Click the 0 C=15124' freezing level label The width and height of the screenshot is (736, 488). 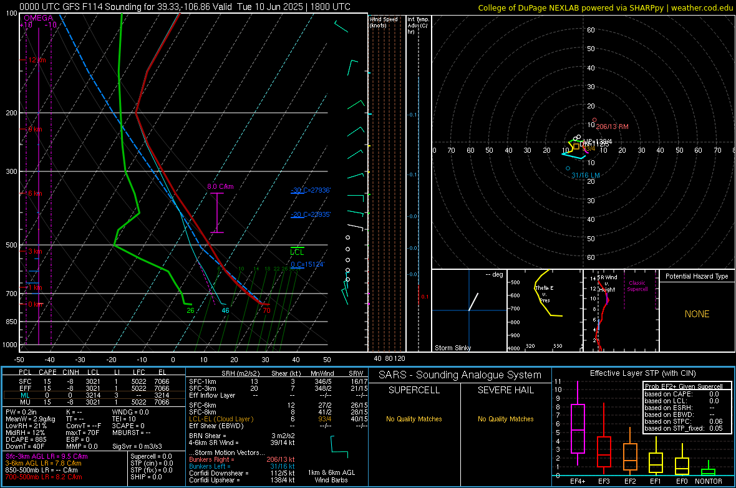307,264
